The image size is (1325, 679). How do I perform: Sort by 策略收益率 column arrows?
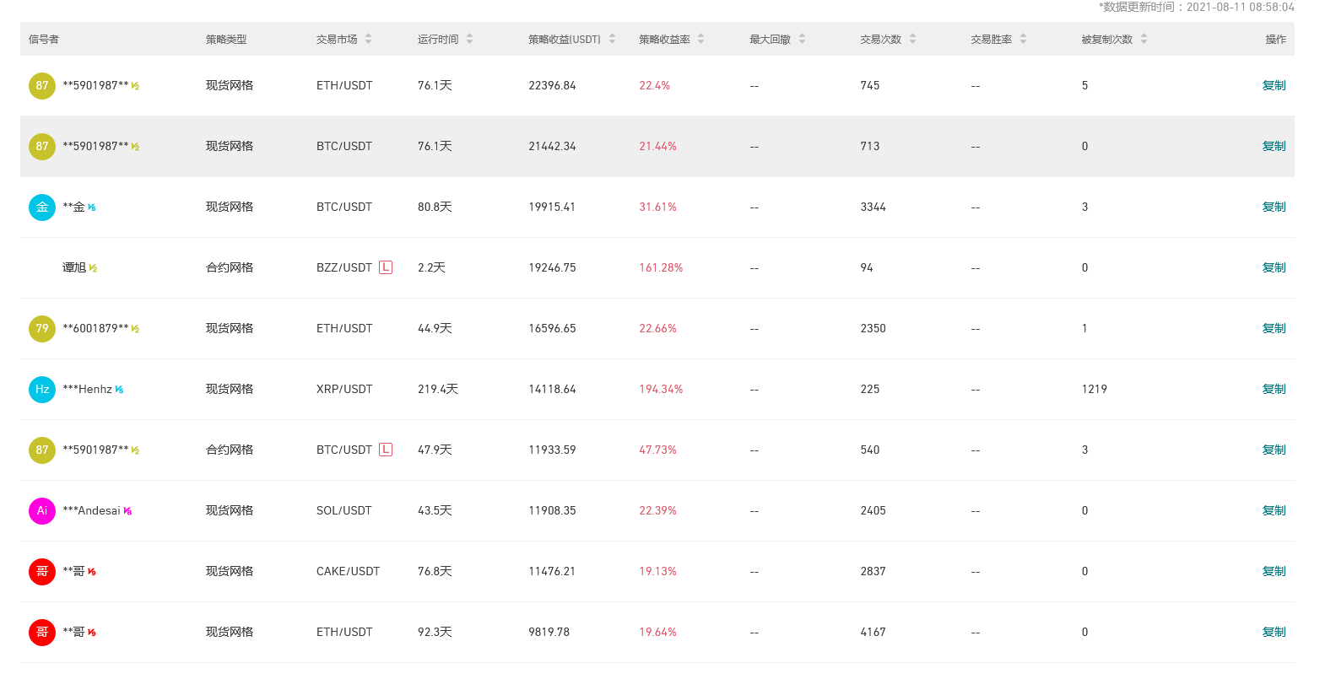701,39
